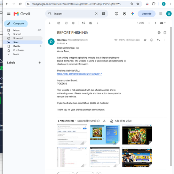
Task: Archive this email
Action: [x=59, y=23]
